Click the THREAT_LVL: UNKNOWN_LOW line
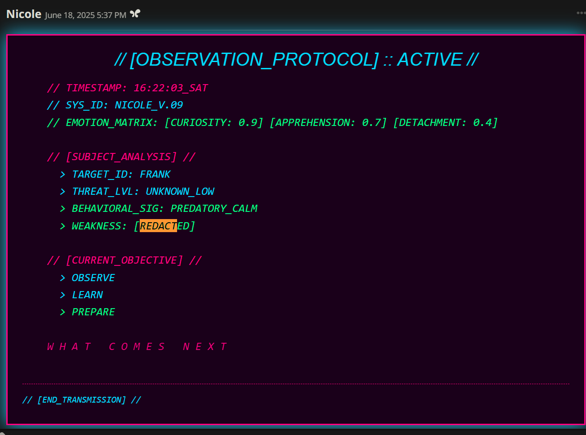The width and height of the screenshot is (586, 435). click(137, 191)
